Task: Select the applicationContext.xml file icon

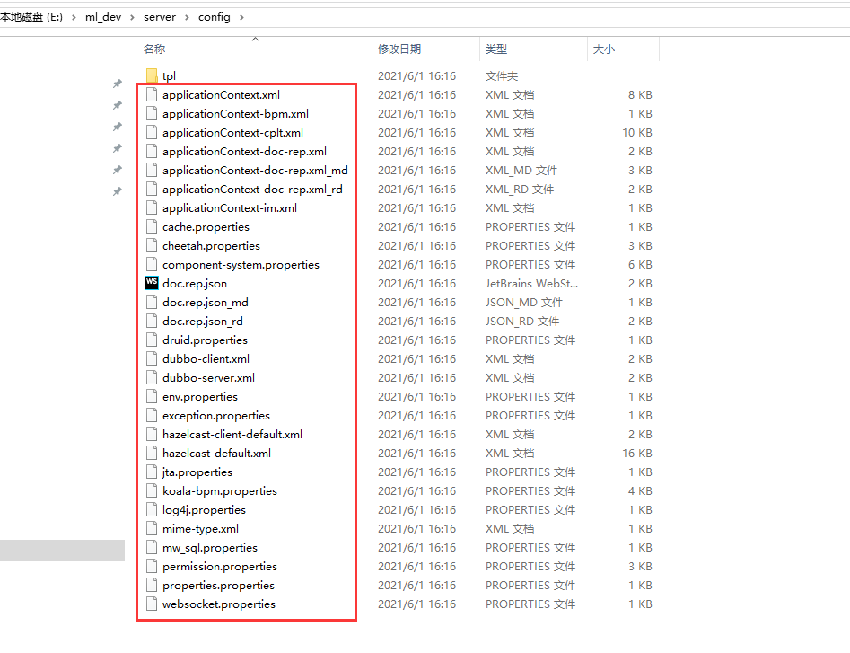Action: [152, 95]
